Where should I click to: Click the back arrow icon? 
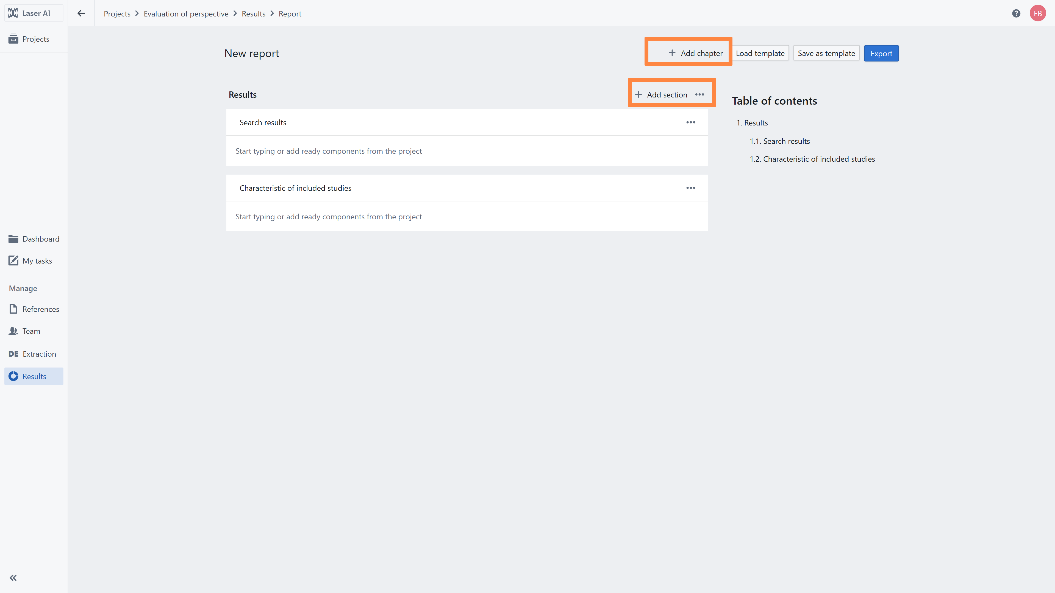(x=81, y=13)
